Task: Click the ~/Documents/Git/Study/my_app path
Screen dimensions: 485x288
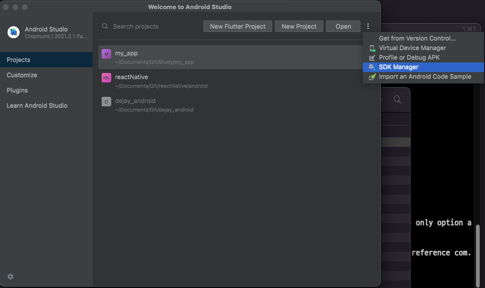Action: (x=154, y=62)
